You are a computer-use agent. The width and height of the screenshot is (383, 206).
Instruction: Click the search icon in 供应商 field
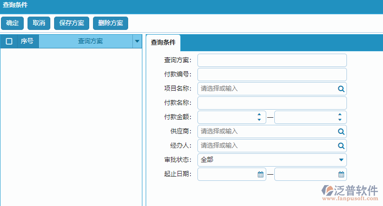341,131
